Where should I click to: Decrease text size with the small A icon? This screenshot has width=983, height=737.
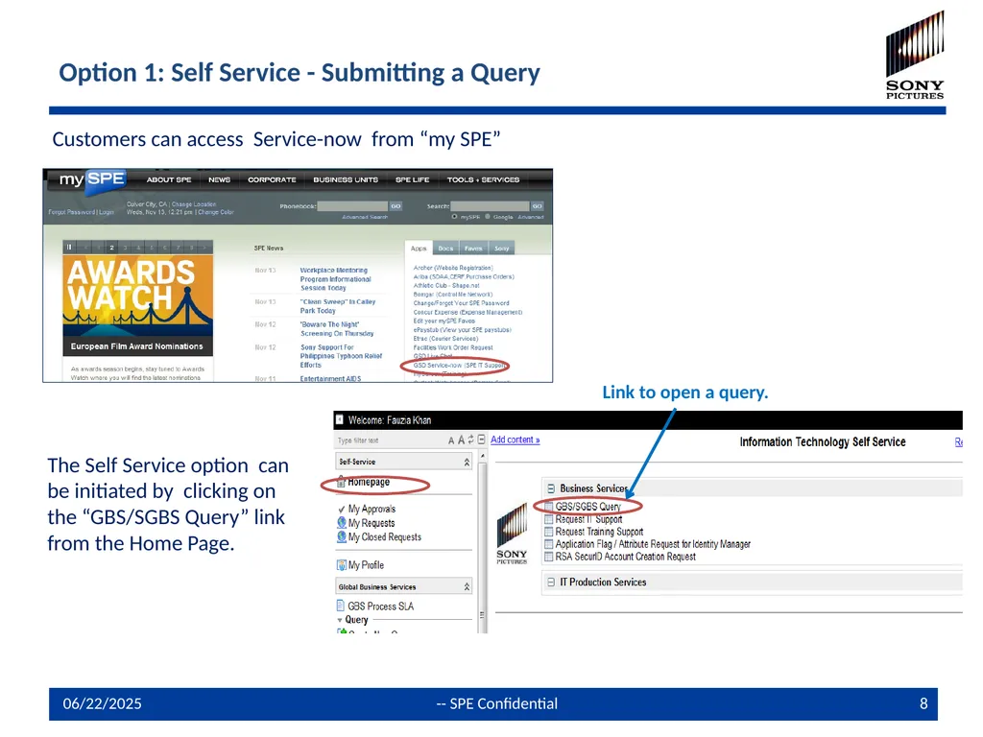[x=451, y=440]
